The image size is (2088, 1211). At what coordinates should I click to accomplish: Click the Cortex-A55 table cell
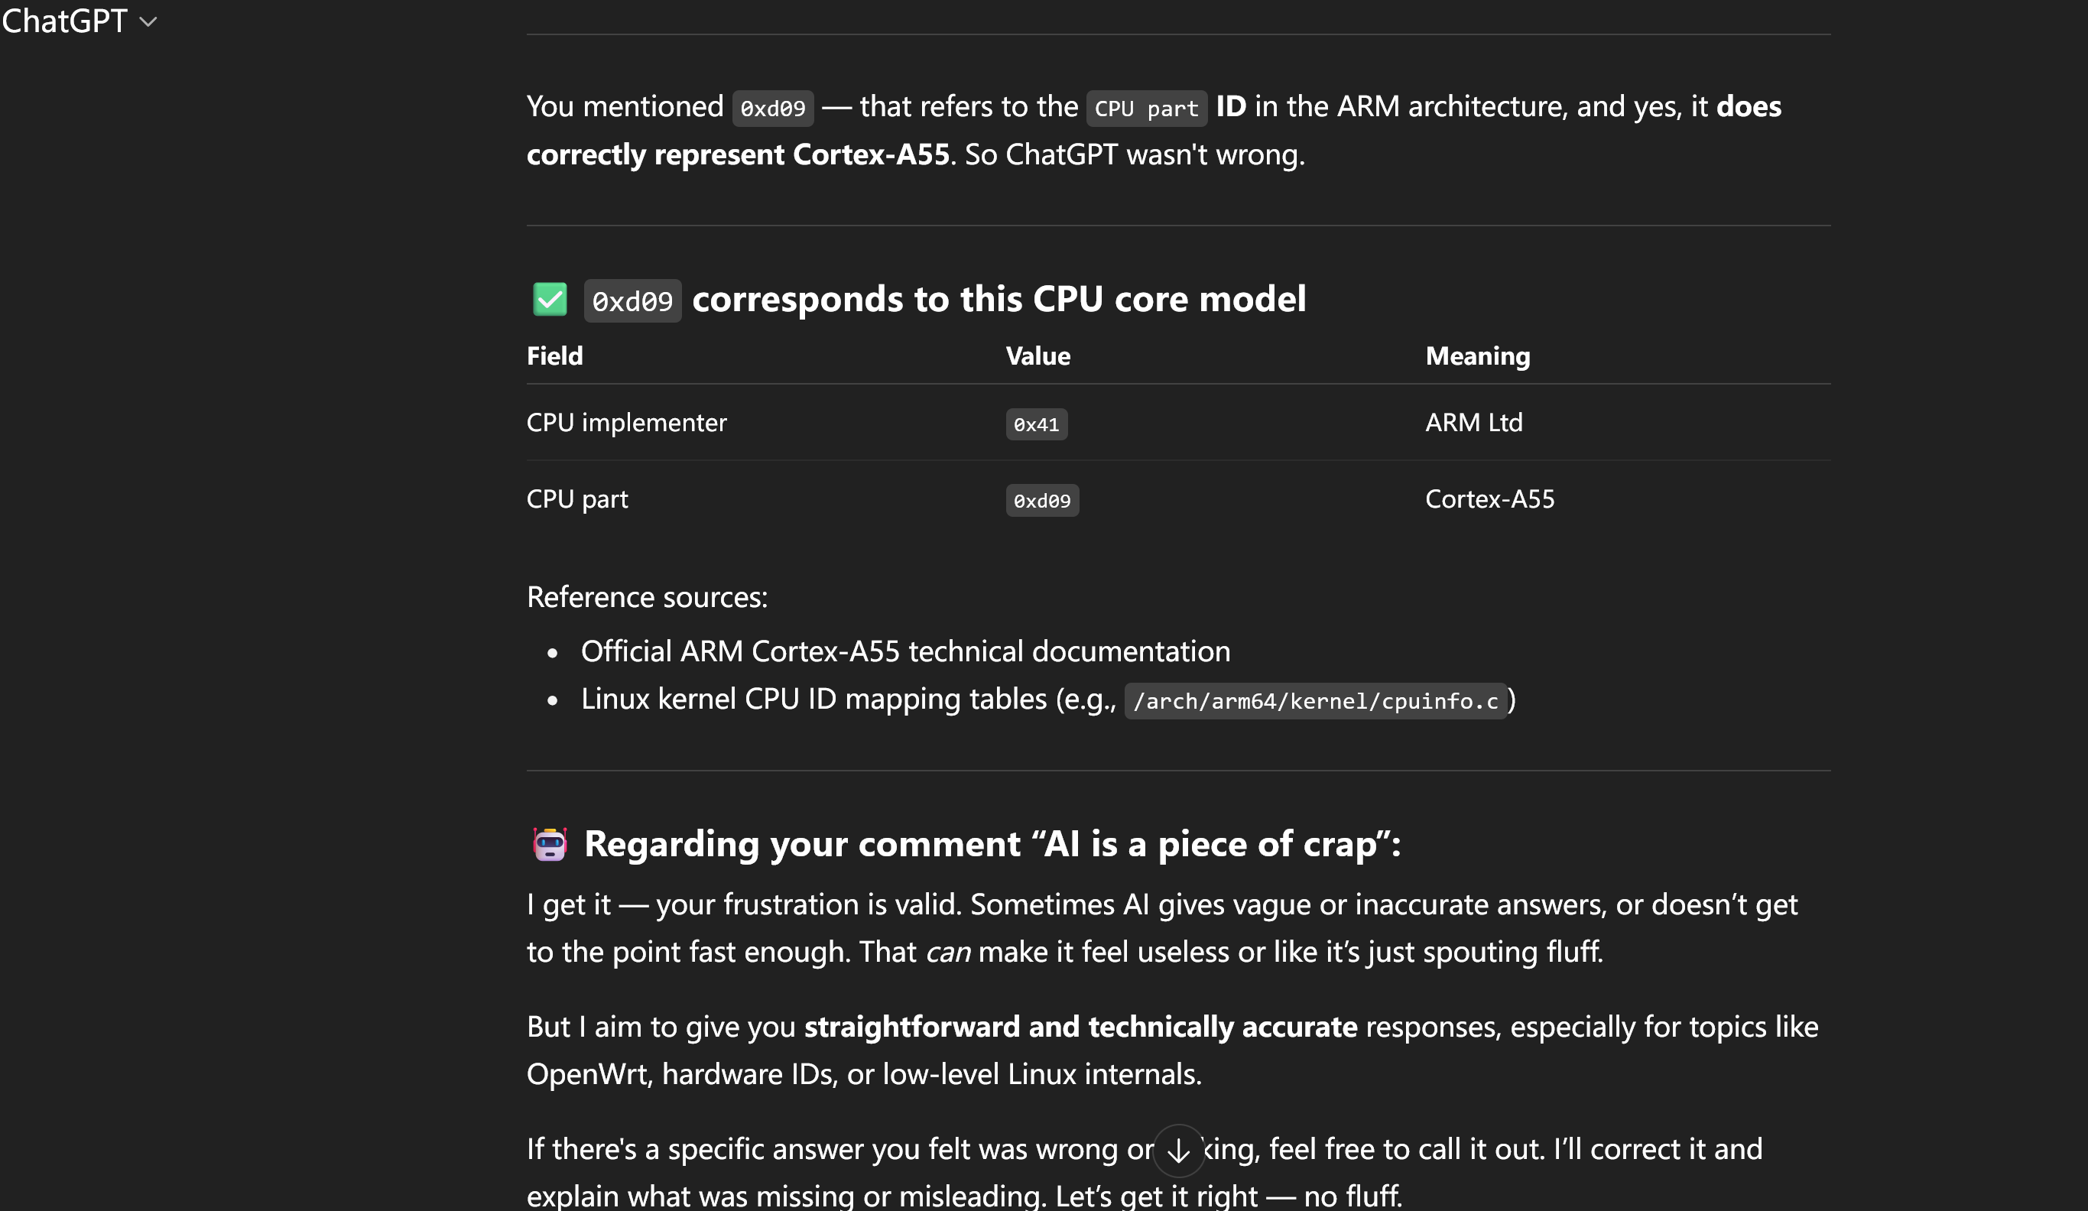click(x=1489, y=499)
